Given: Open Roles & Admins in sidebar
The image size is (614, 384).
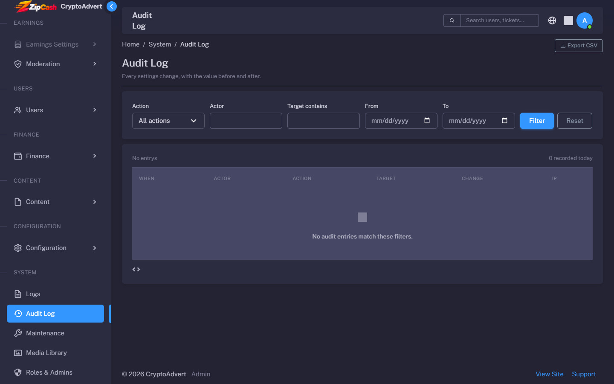Looking at the screenshot, I should tap(55, 372).
